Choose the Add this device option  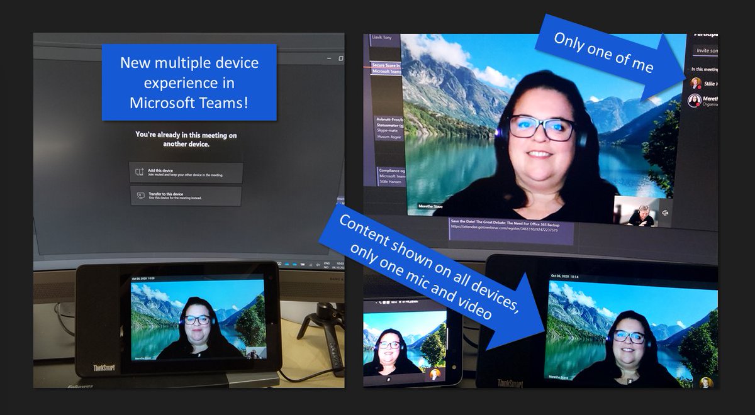186,173
